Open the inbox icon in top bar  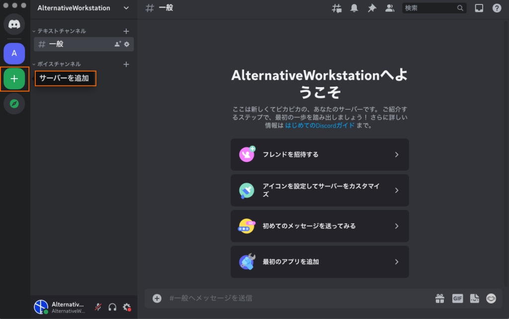tap(479, 8)
